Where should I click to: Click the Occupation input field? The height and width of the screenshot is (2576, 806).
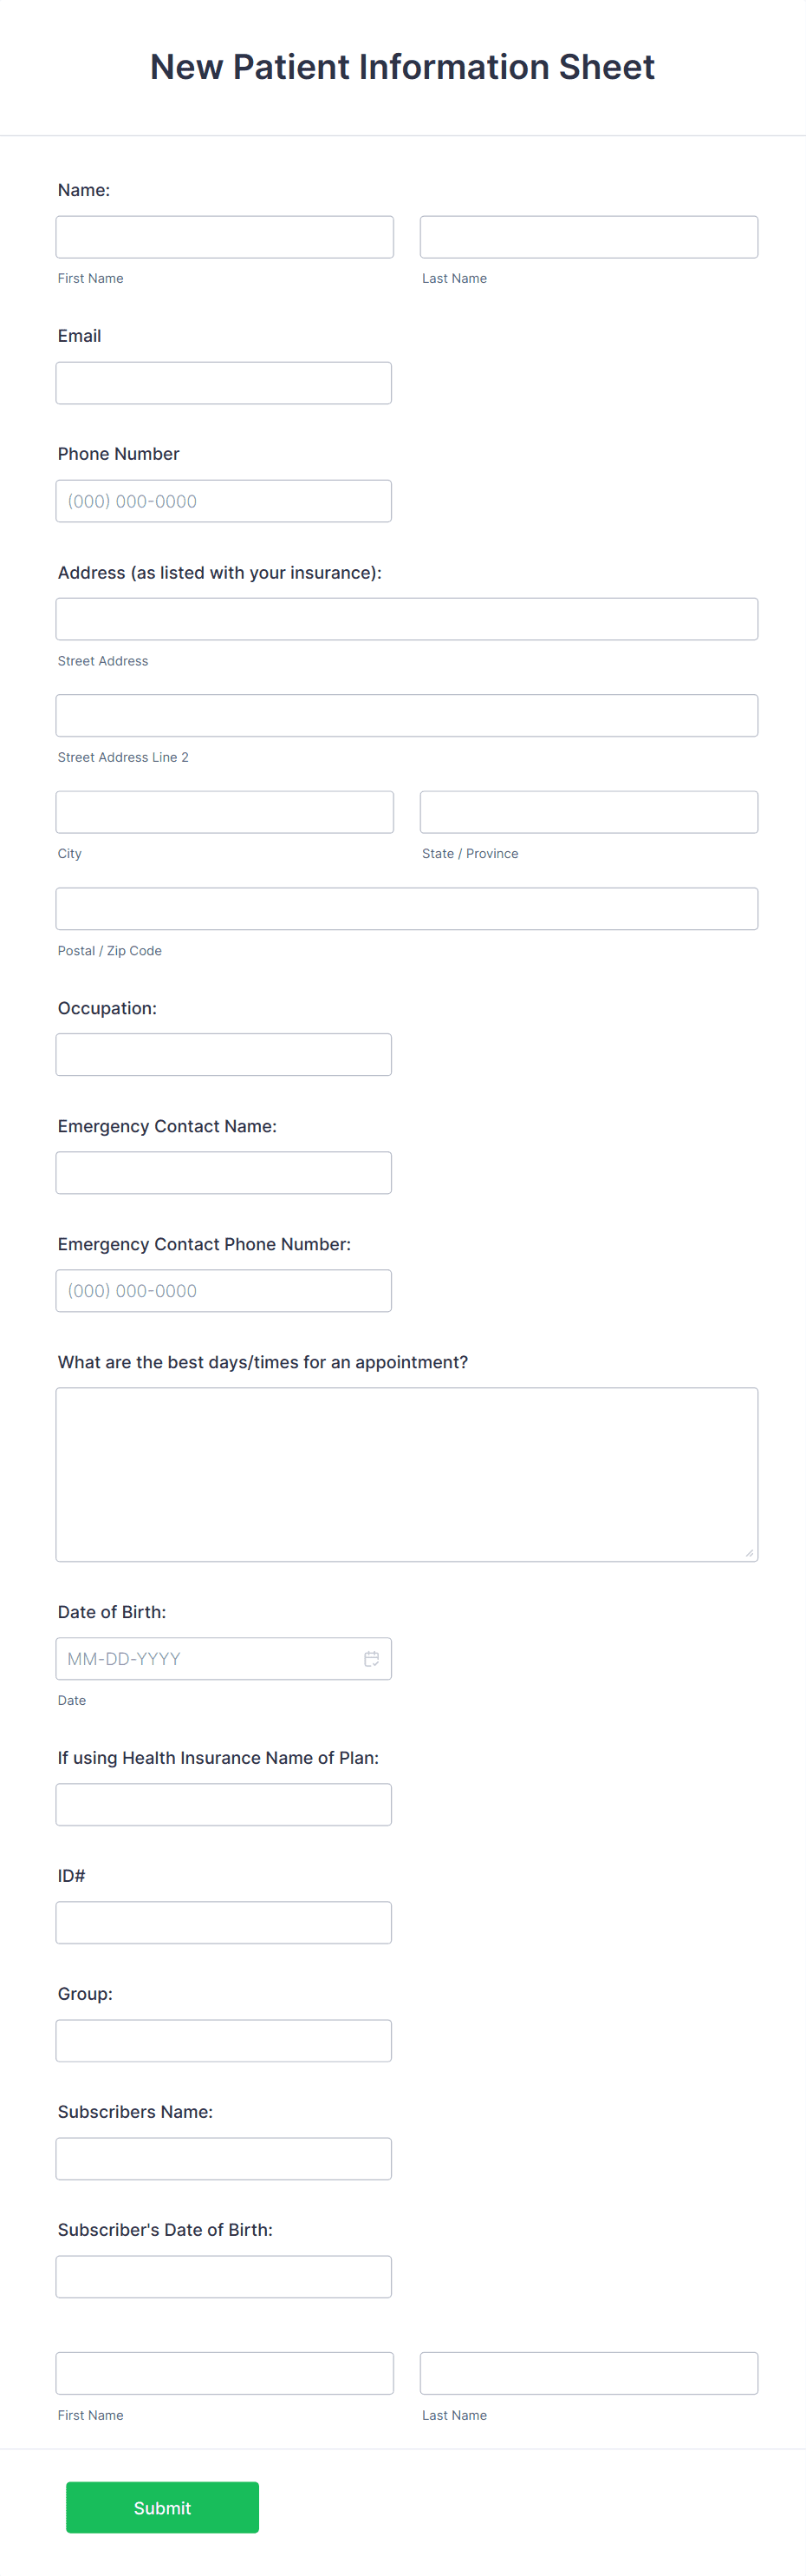pyautogui.click(x=224, y=1054)
